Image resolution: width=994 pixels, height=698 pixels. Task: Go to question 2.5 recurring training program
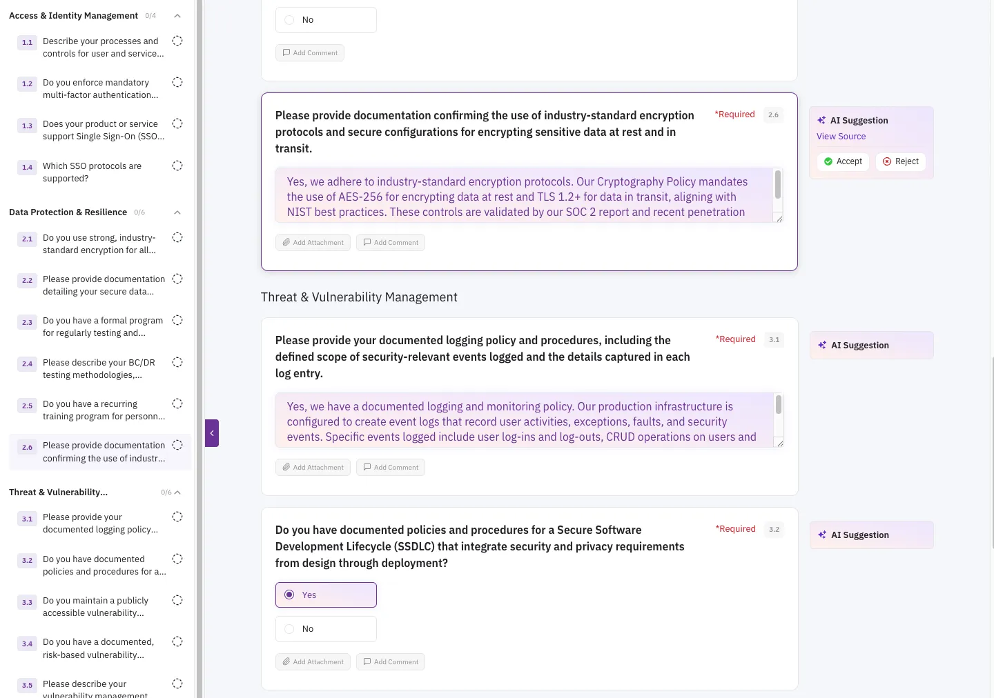(x=104, y=410)
